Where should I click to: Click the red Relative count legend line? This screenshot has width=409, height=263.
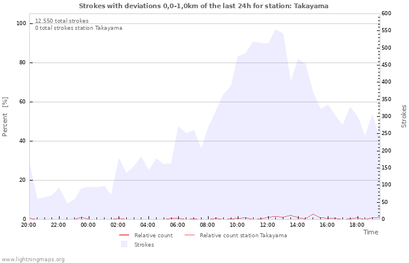(123, 236)
